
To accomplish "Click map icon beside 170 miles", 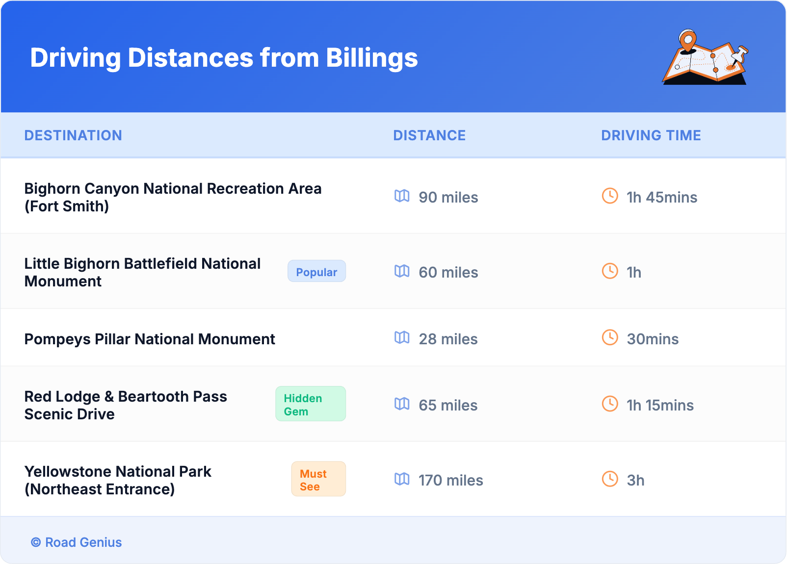I will point(402,479).
